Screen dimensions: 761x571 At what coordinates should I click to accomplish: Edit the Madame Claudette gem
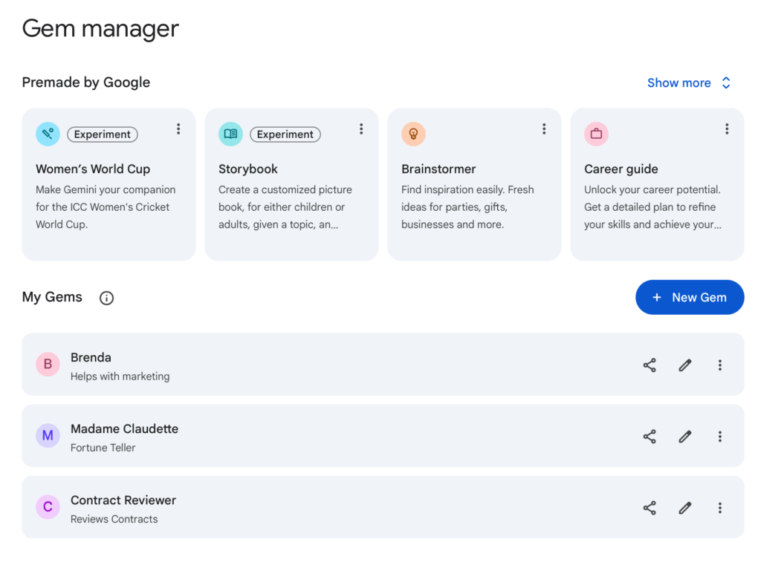pos(685,437)
